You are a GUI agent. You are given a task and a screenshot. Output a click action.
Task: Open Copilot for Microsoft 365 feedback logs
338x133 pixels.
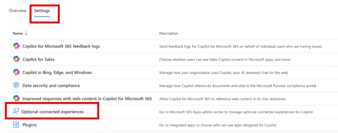(61, 46)
